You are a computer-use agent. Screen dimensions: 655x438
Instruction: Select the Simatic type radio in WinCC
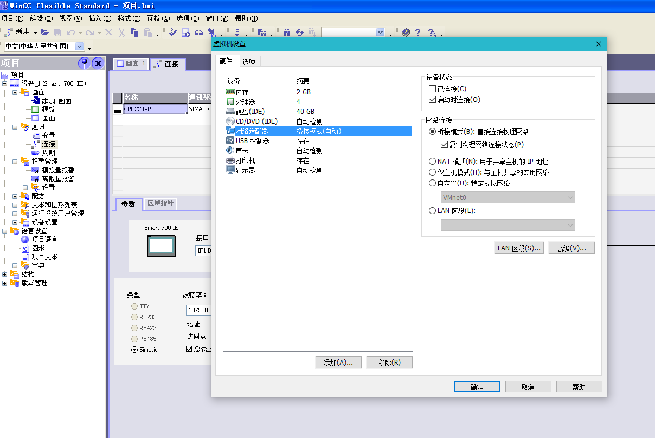point(134,350)
